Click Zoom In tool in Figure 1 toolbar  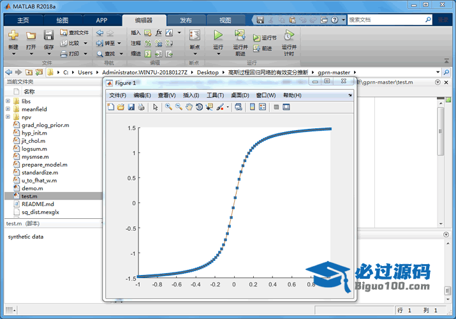click(x=168, y=107)
